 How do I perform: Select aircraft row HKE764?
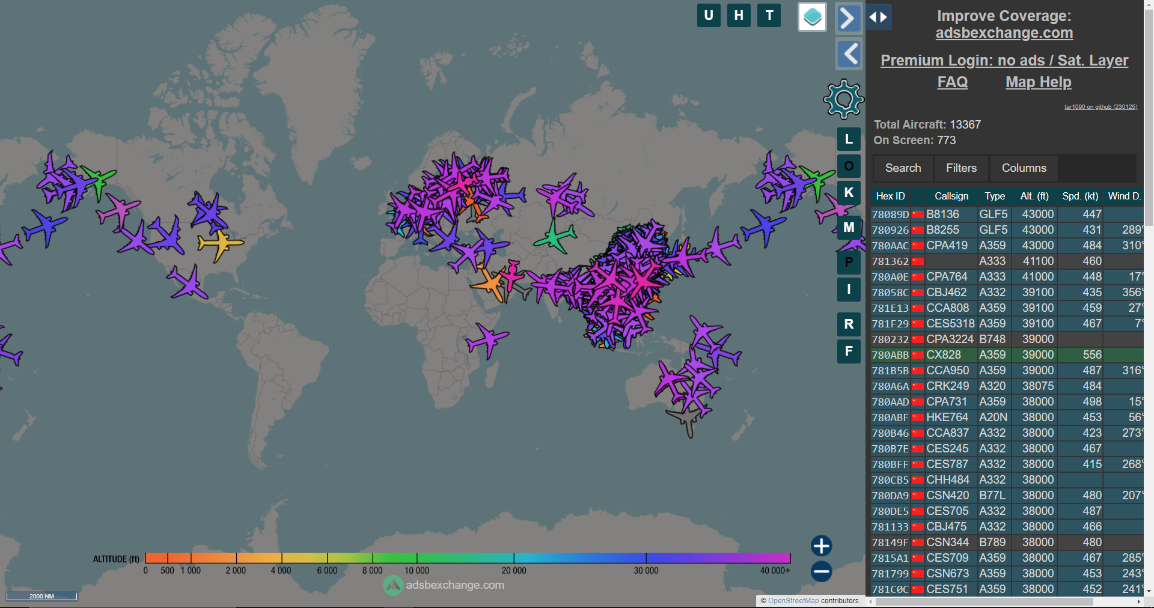tap(1007, 418)
